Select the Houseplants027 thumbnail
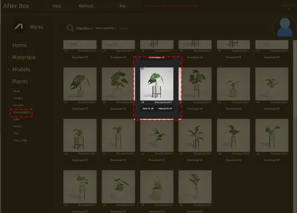This screenshot has width=297, height=213. pos(156,135)
